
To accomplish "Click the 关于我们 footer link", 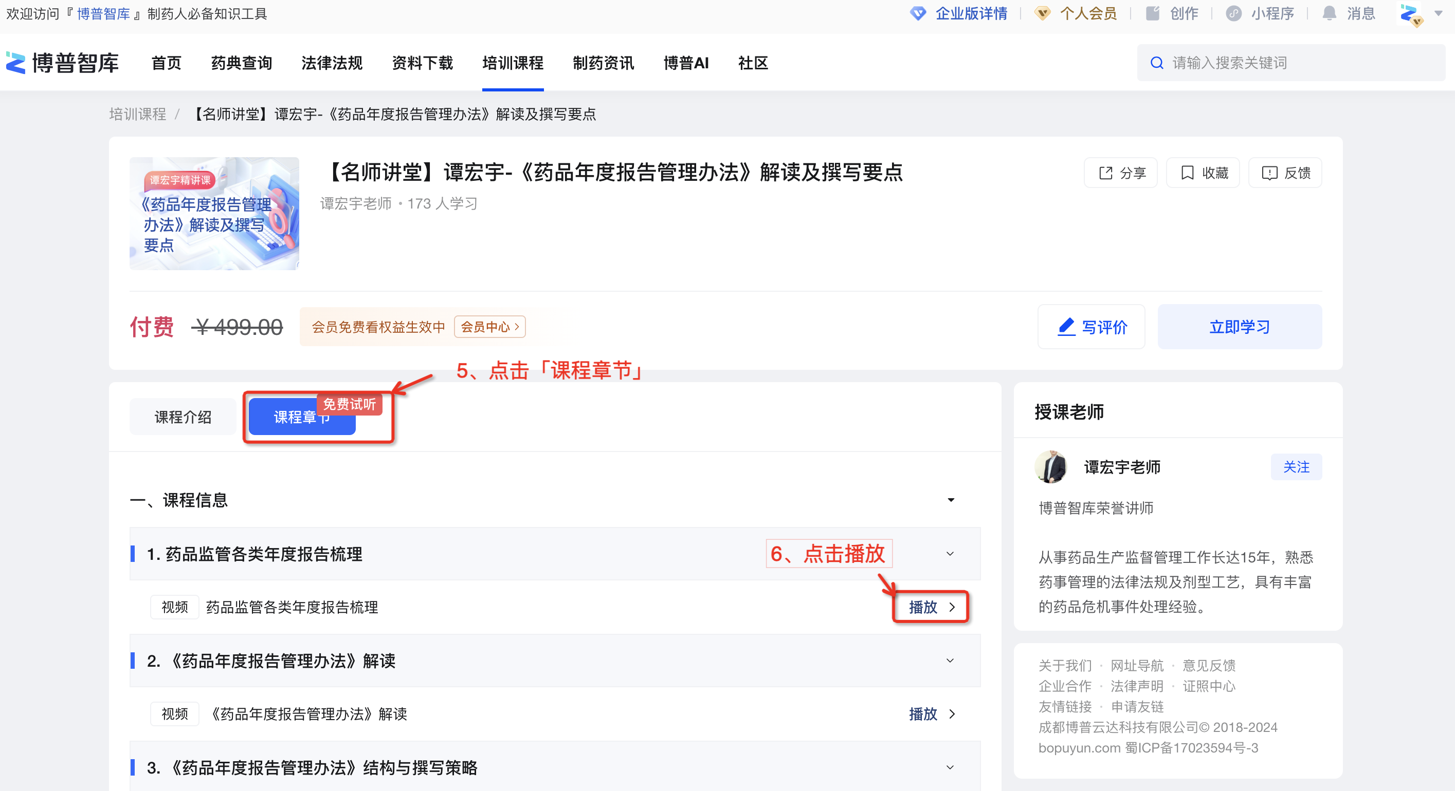I will point(1065,666).
